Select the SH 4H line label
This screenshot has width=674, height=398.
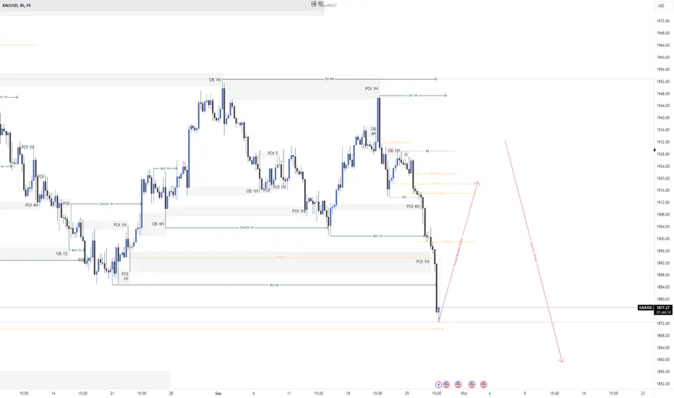(329, 79)
